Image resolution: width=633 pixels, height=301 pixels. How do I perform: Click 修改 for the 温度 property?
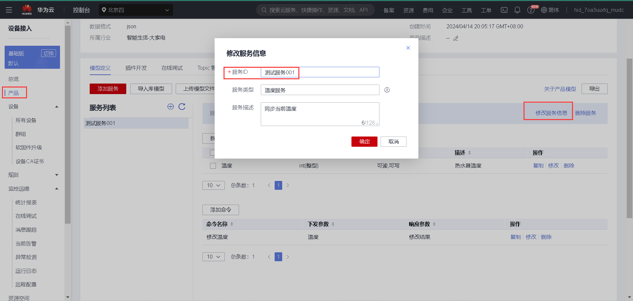click(554, 165)
